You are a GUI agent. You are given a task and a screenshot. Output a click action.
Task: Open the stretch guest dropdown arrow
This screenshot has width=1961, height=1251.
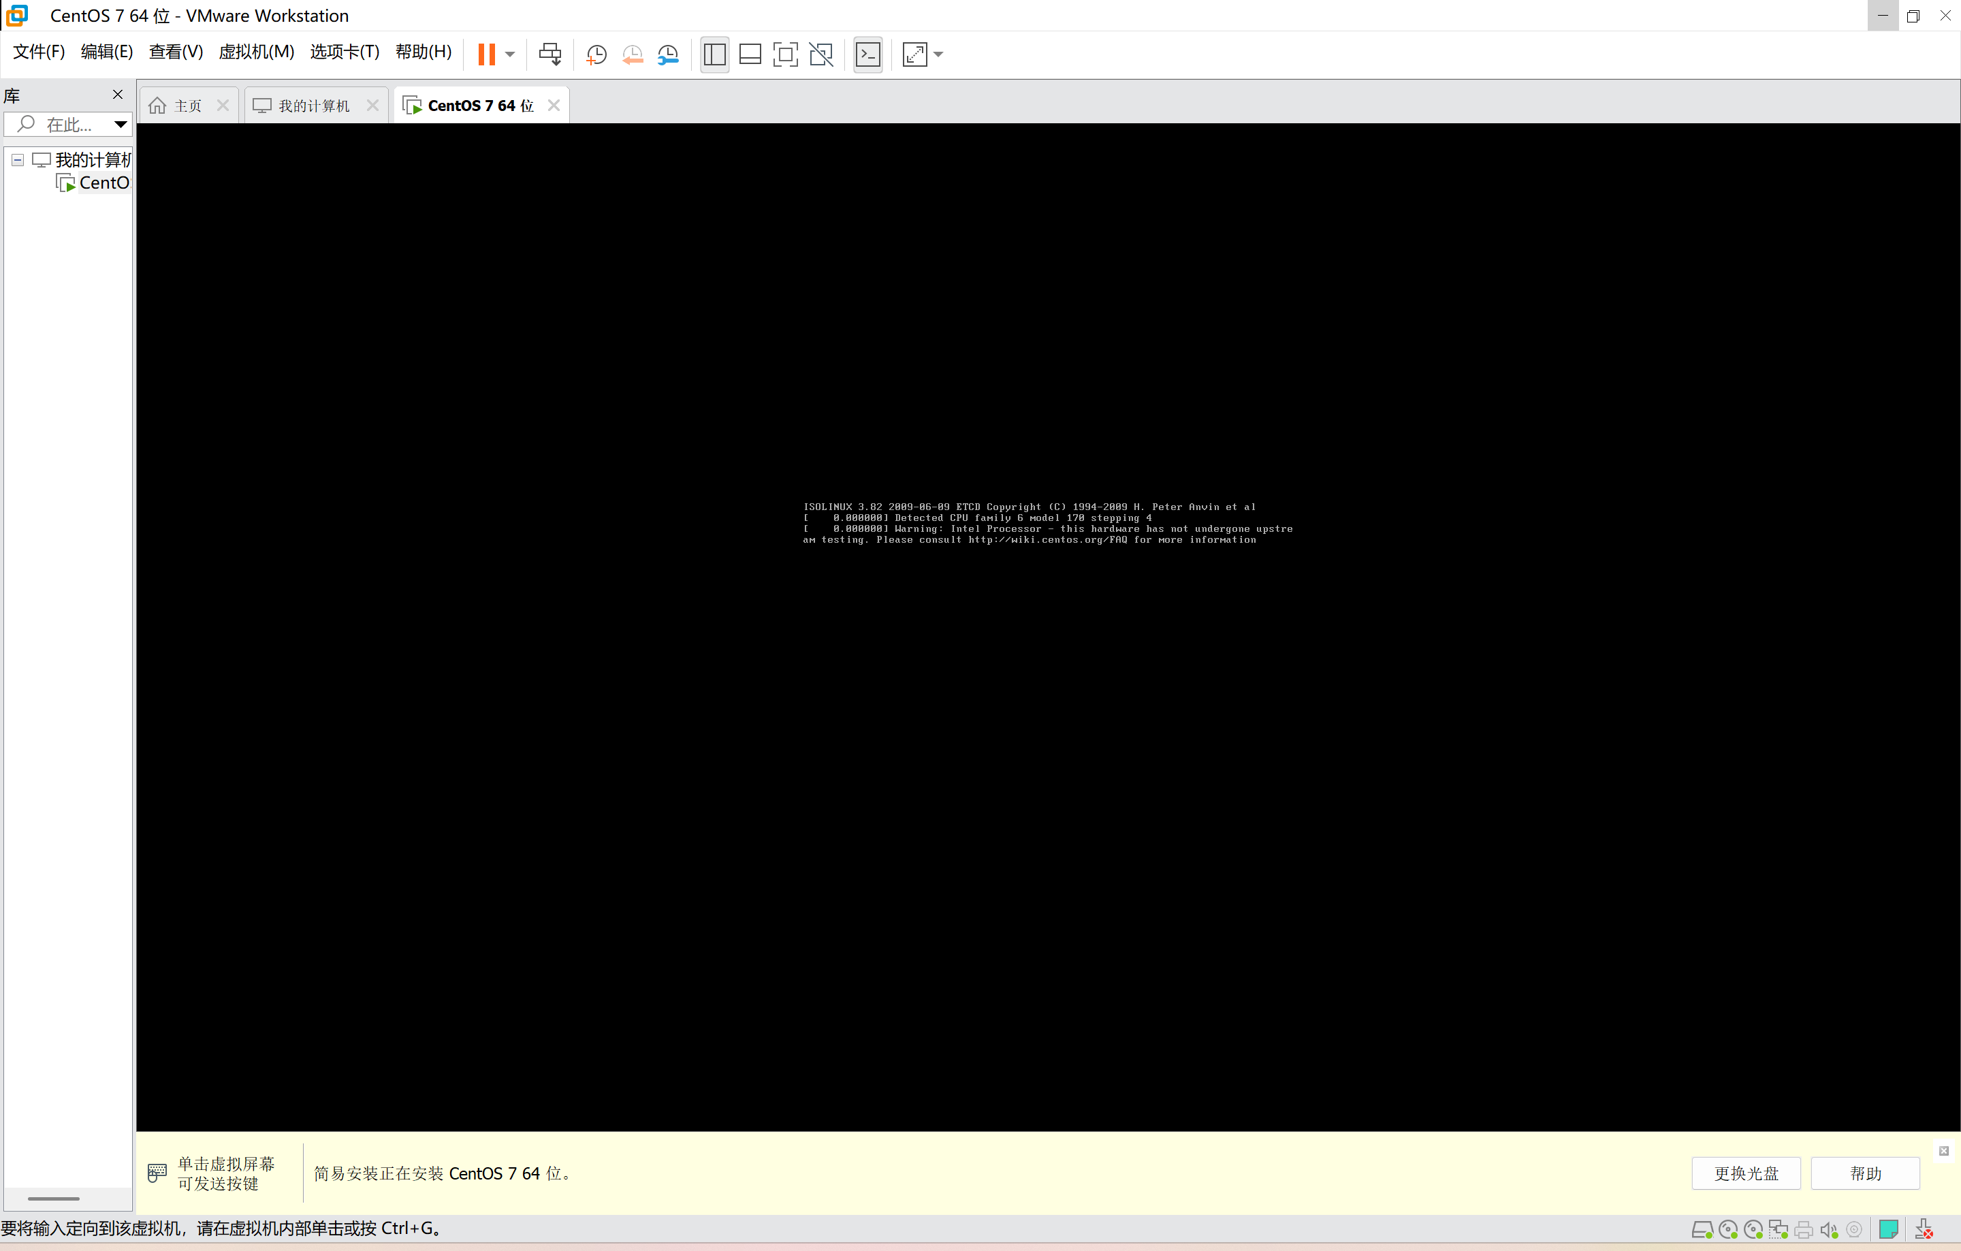point(938,54)
